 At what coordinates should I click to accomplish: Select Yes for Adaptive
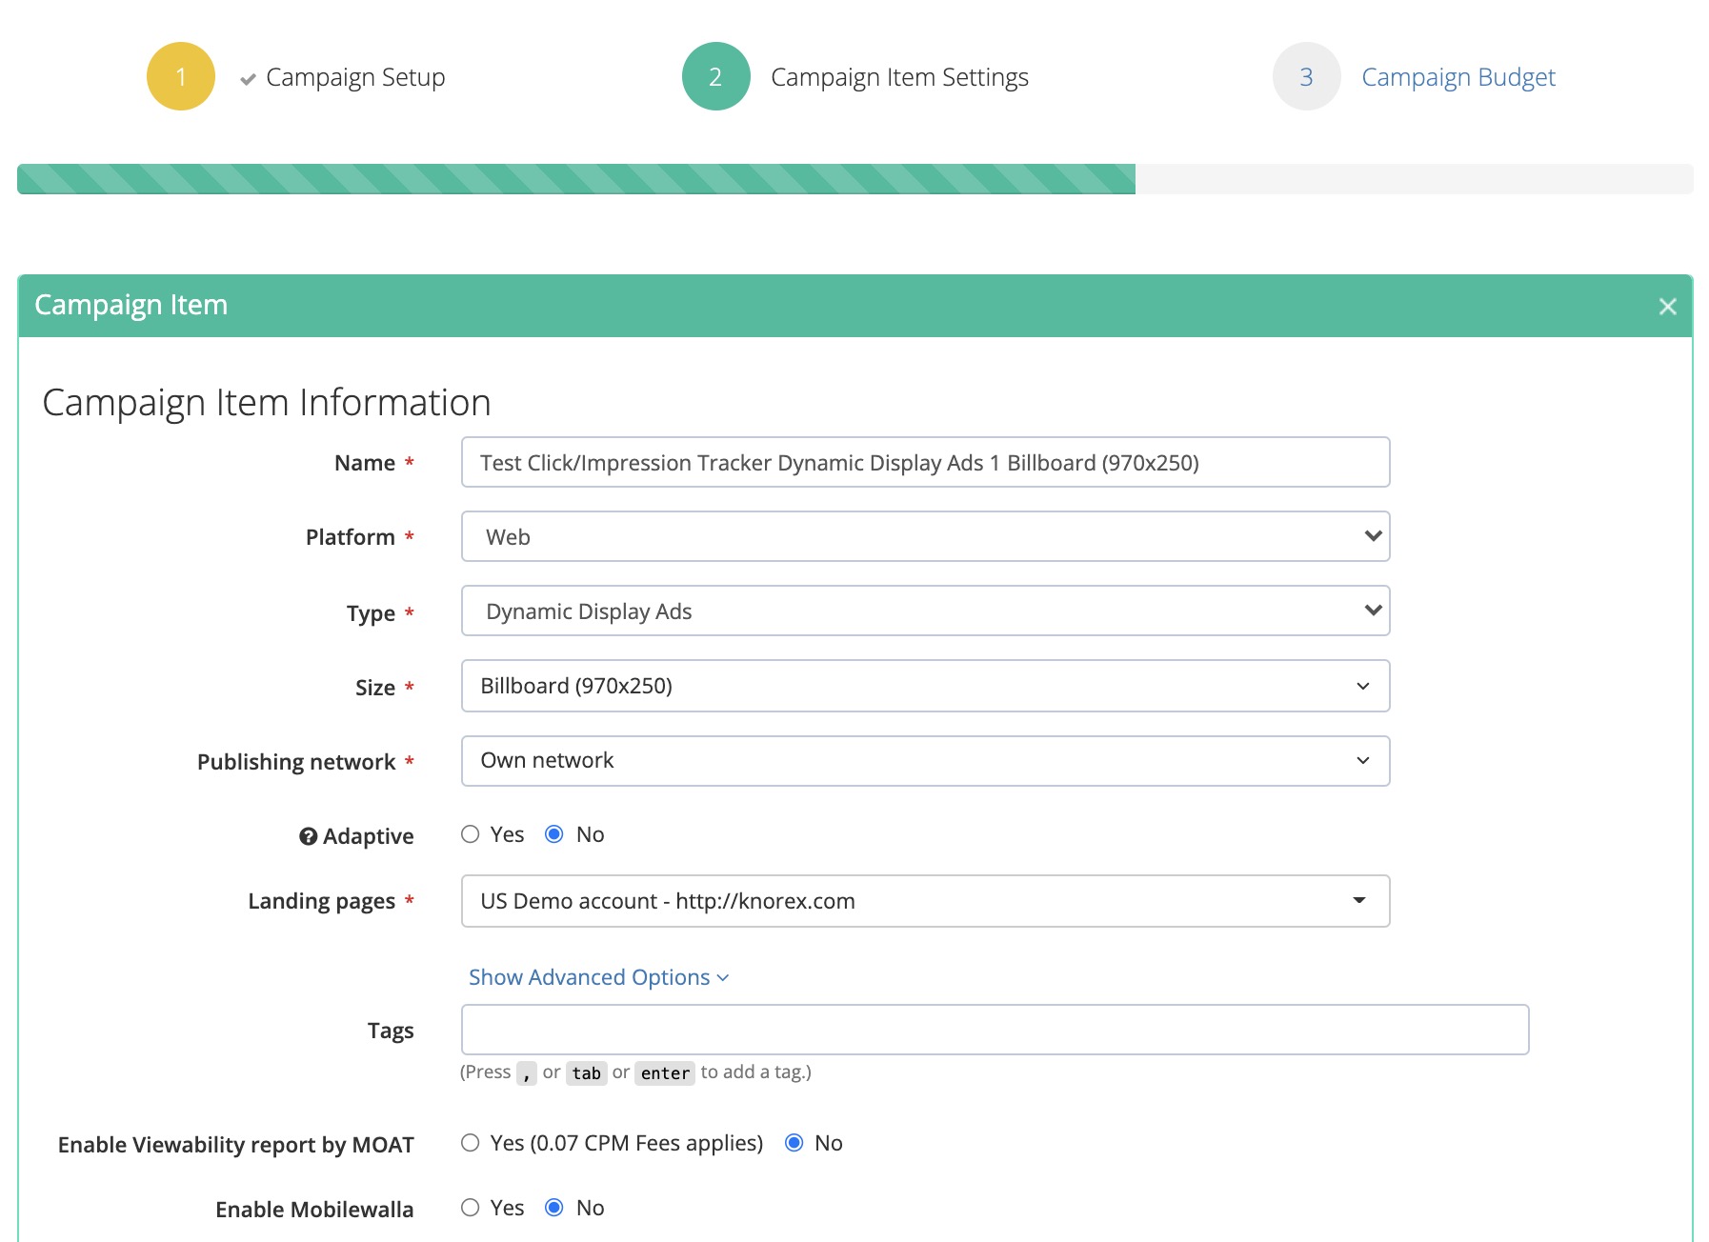[x=470, y=833]
